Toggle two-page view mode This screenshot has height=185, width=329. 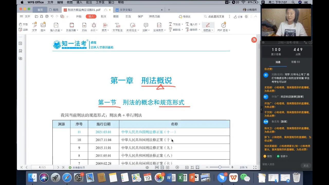[168, 167]
